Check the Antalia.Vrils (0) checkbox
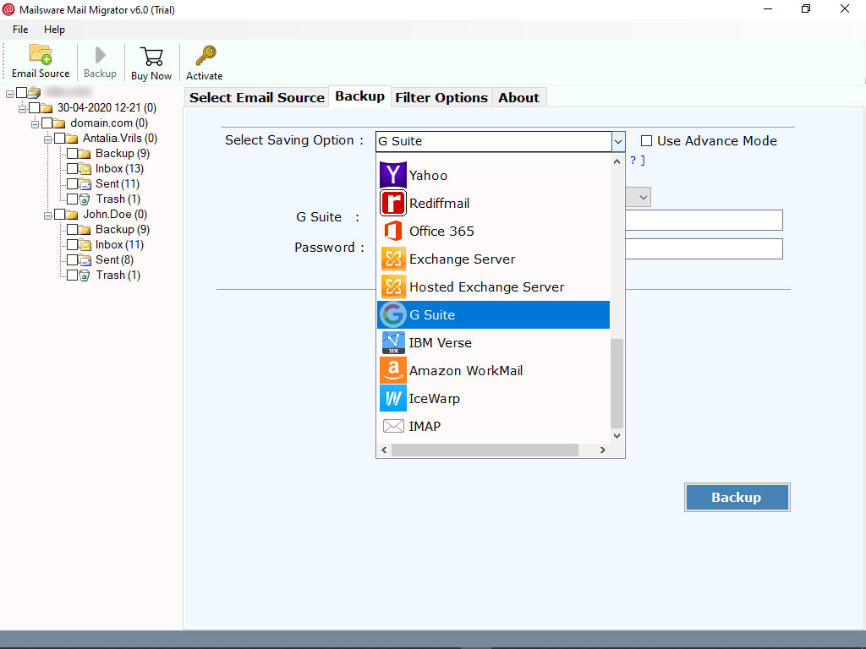The image size is (866, 649). tap(60, 138)
